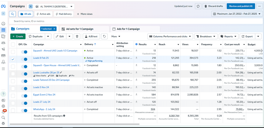Viewport: 264px width, 128px height.
Task: Clear the selection with the X on 1 selected
Action: point(54,29)
